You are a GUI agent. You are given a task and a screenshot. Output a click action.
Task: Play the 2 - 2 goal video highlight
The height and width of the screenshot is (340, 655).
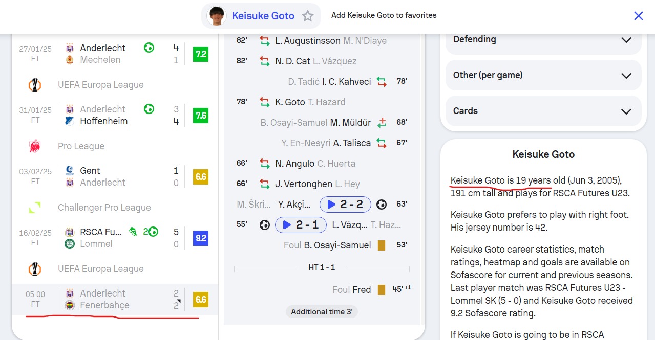click(x=345, y=205)
